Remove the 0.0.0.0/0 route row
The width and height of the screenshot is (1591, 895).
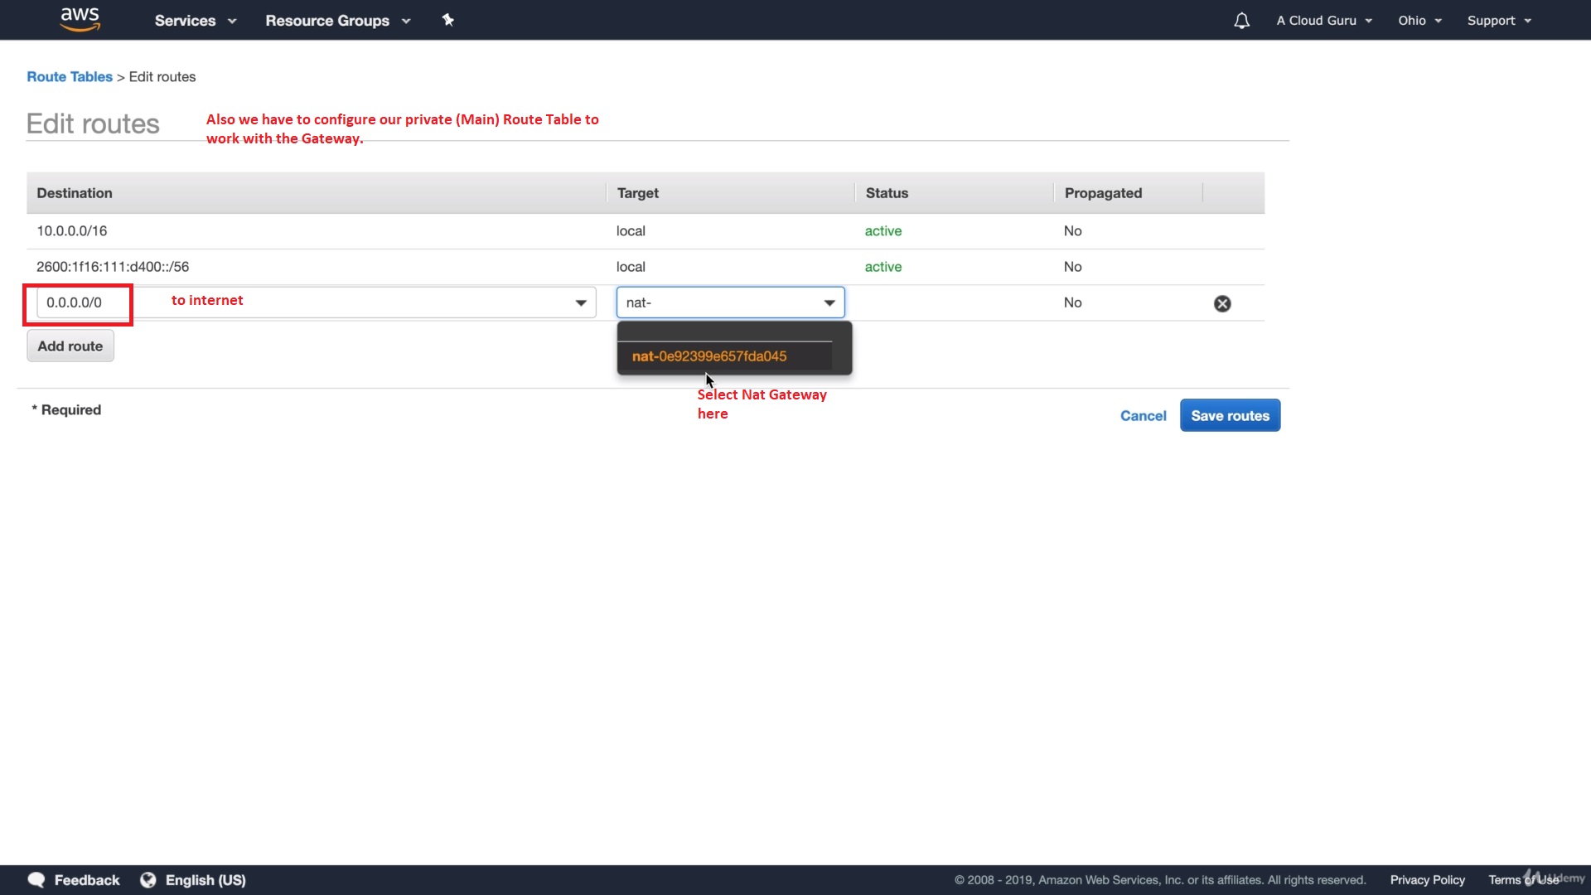click(x=1222, y=303)
